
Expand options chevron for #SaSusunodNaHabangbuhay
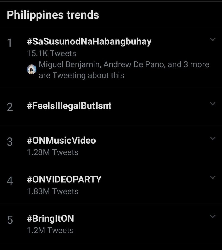pyautogui.click(x=213, y=40)
